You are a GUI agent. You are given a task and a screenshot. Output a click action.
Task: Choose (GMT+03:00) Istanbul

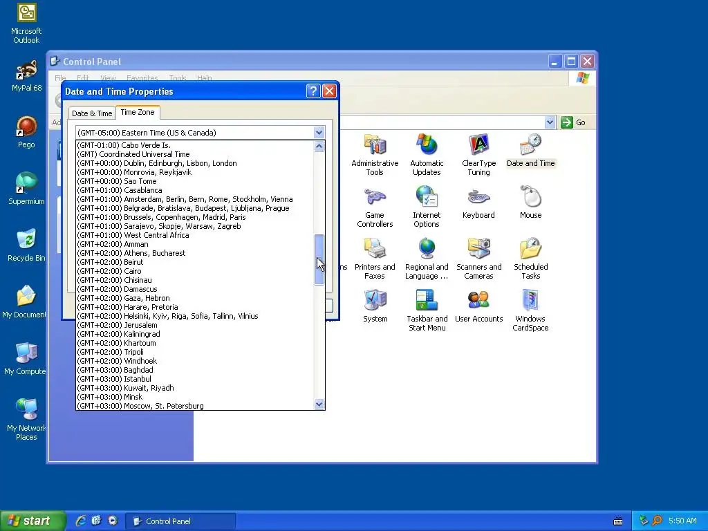(x=194, y=379)
